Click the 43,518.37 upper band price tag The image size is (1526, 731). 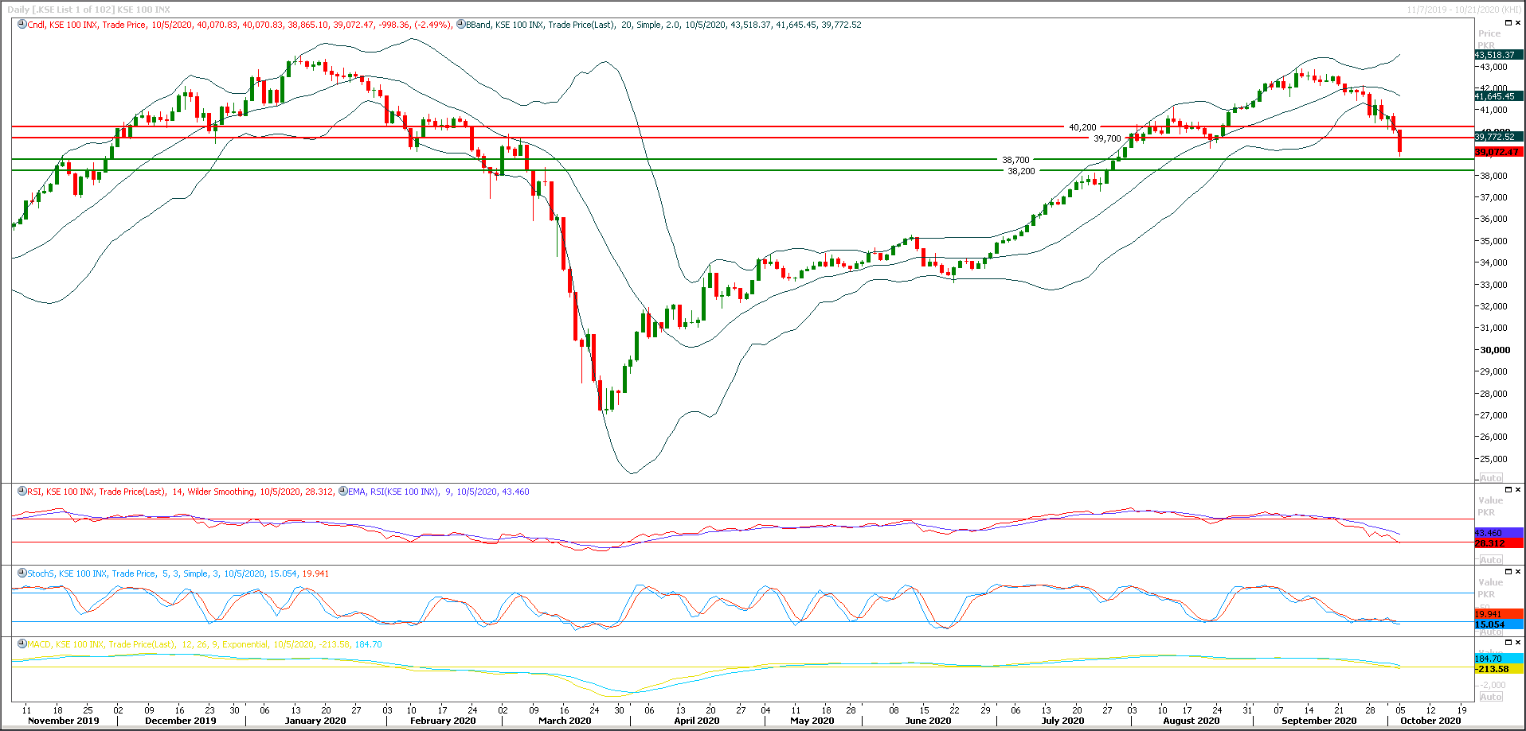pyautogui.click(x=1498, y=55)
